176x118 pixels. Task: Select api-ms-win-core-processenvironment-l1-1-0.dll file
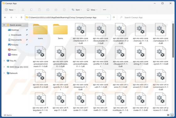point(40,56)
